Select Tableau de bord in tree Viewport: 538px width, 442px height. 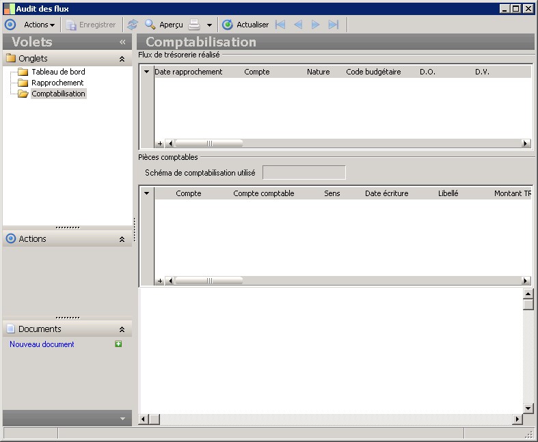click(x=58, y=72)
